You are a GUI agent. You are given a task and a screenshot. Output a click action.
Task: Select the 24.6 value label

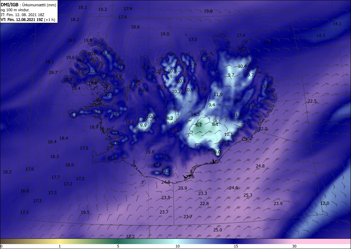point(233,188)
